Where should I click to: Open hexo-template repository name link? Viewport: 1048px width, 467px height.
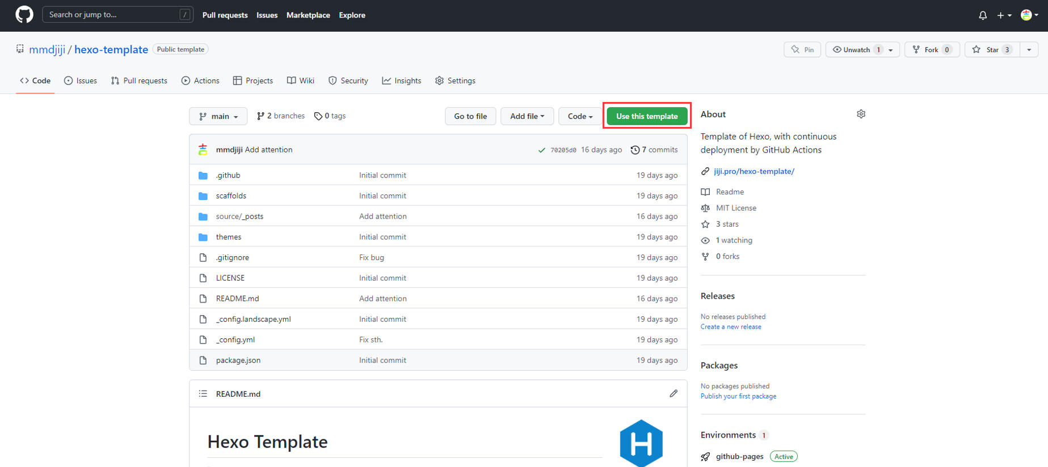pos(111,49)
